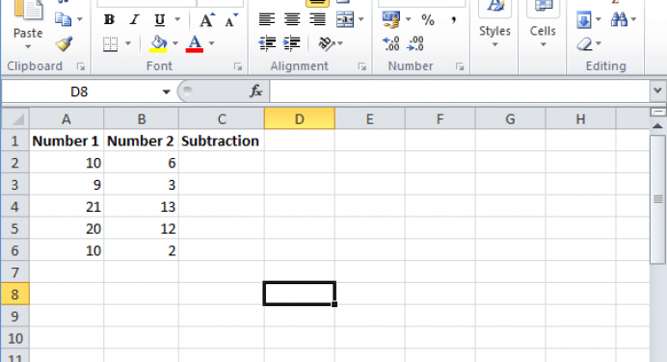Open text Orientation options

tap(331, 43)
